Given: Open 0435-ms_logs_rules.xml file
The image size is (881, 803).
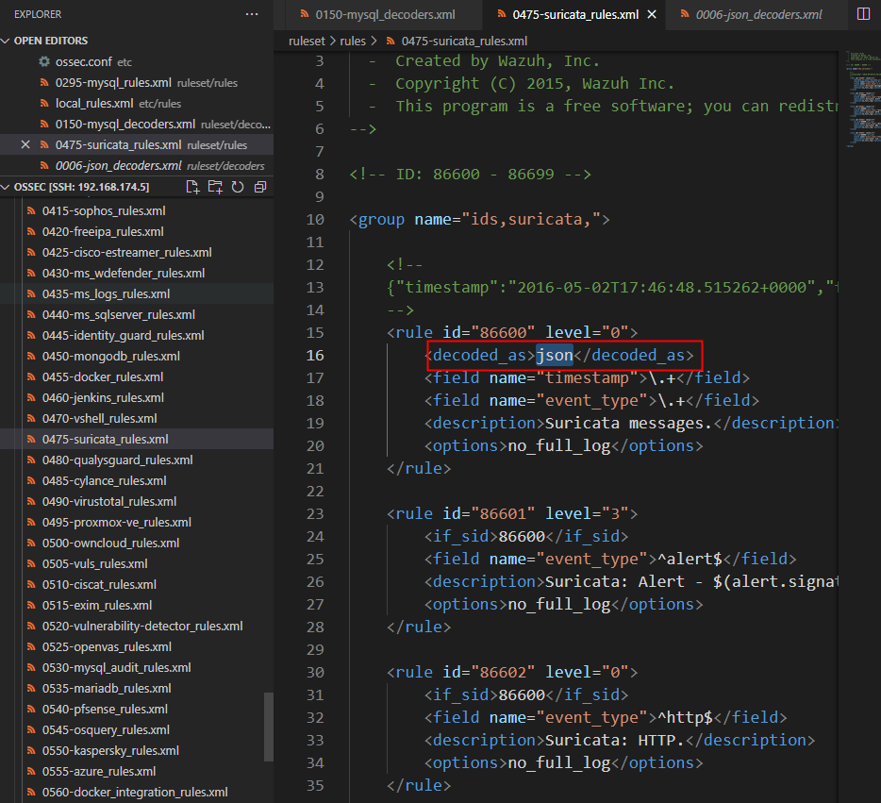Looking at the screenshot, I should pos(137,293).
